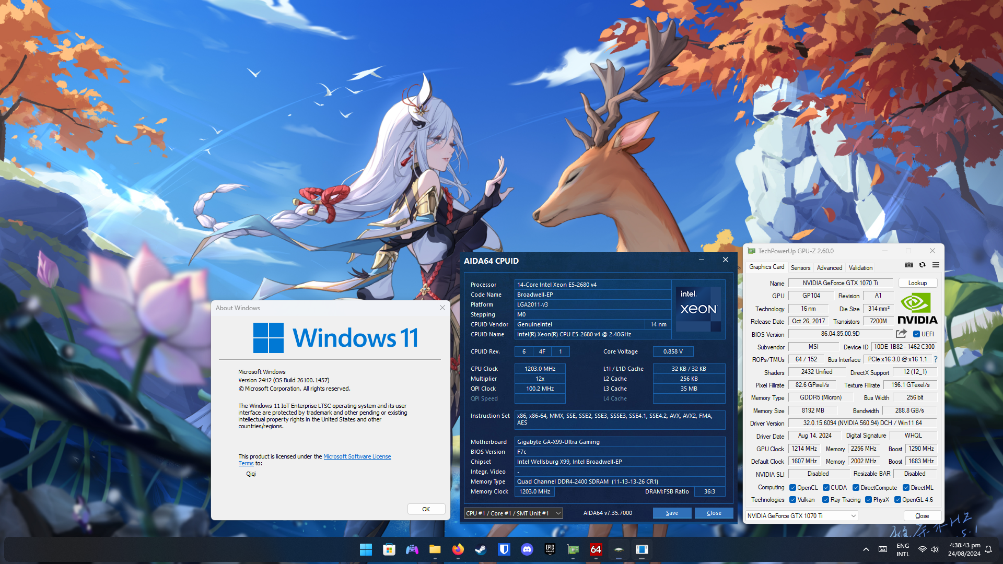Toggle the CUDA checkbox
The image size is (1003, 564).
[826, 488]
